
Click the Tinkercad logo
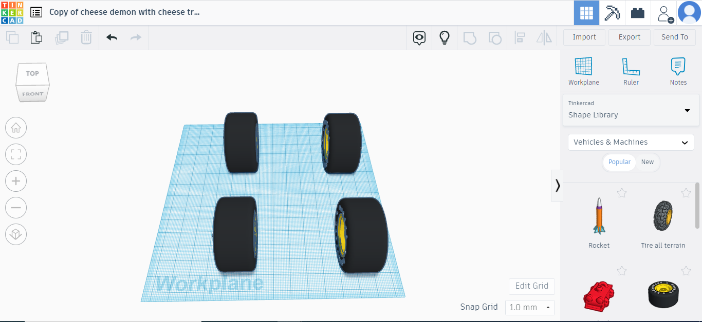click(x=12, y=12)
